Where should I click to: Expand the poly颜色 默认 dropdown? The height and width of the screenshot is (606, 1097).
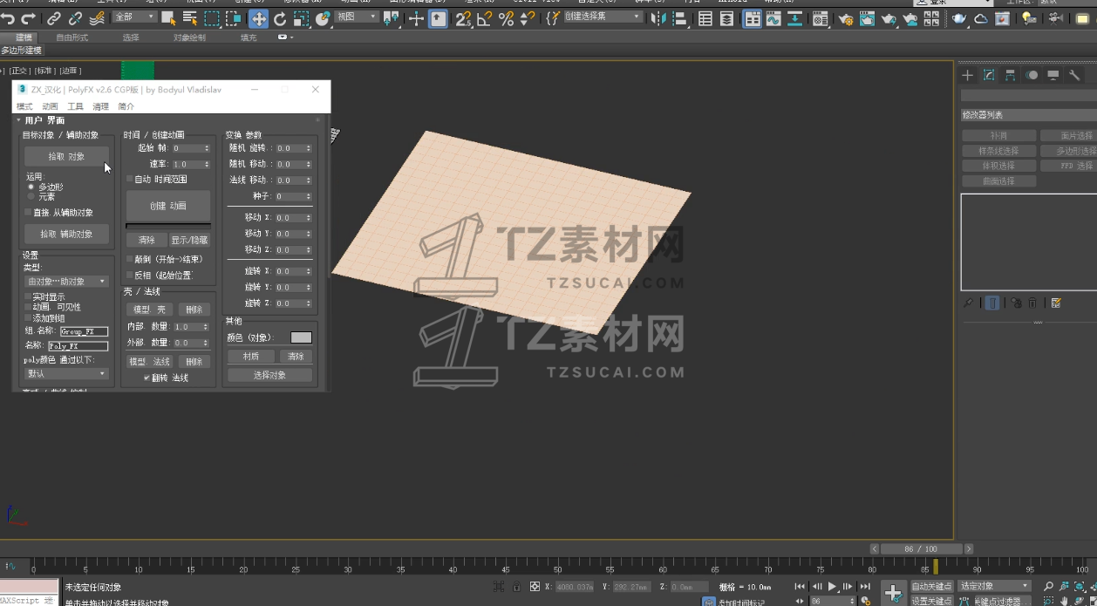point(66,373)
